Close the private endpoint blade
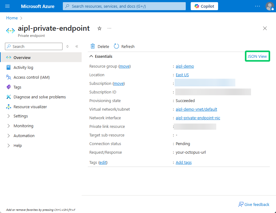 click(x=265, y=28)
